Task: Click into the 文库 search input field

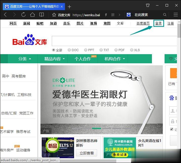Action: click(114, 41)
